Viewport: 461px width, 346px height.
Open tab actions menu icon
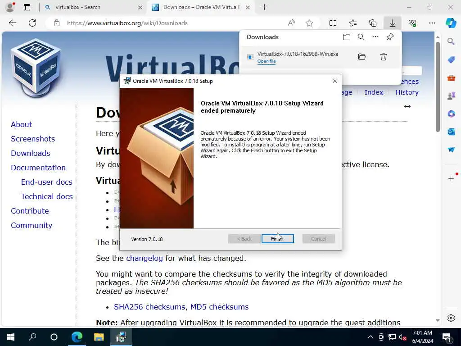[x=27, y=7]
